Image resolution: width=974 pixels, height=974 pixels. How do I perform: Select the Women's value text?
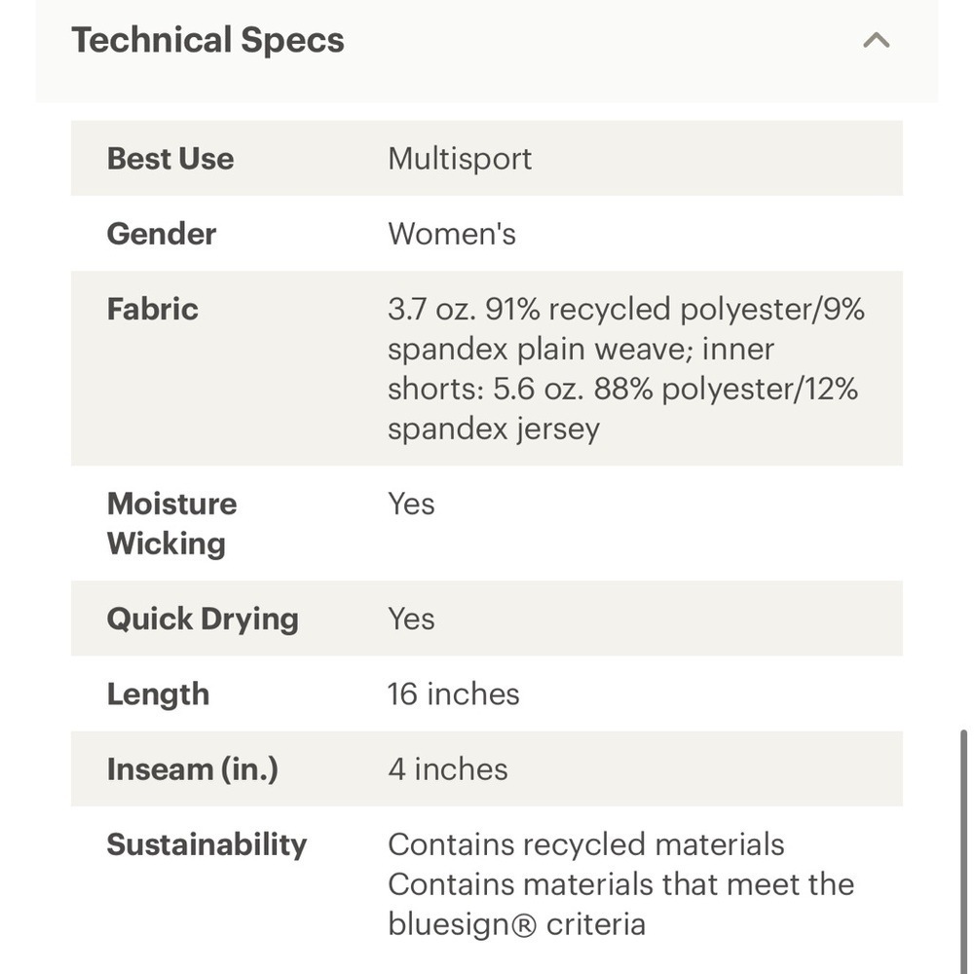tap(452, 234)
